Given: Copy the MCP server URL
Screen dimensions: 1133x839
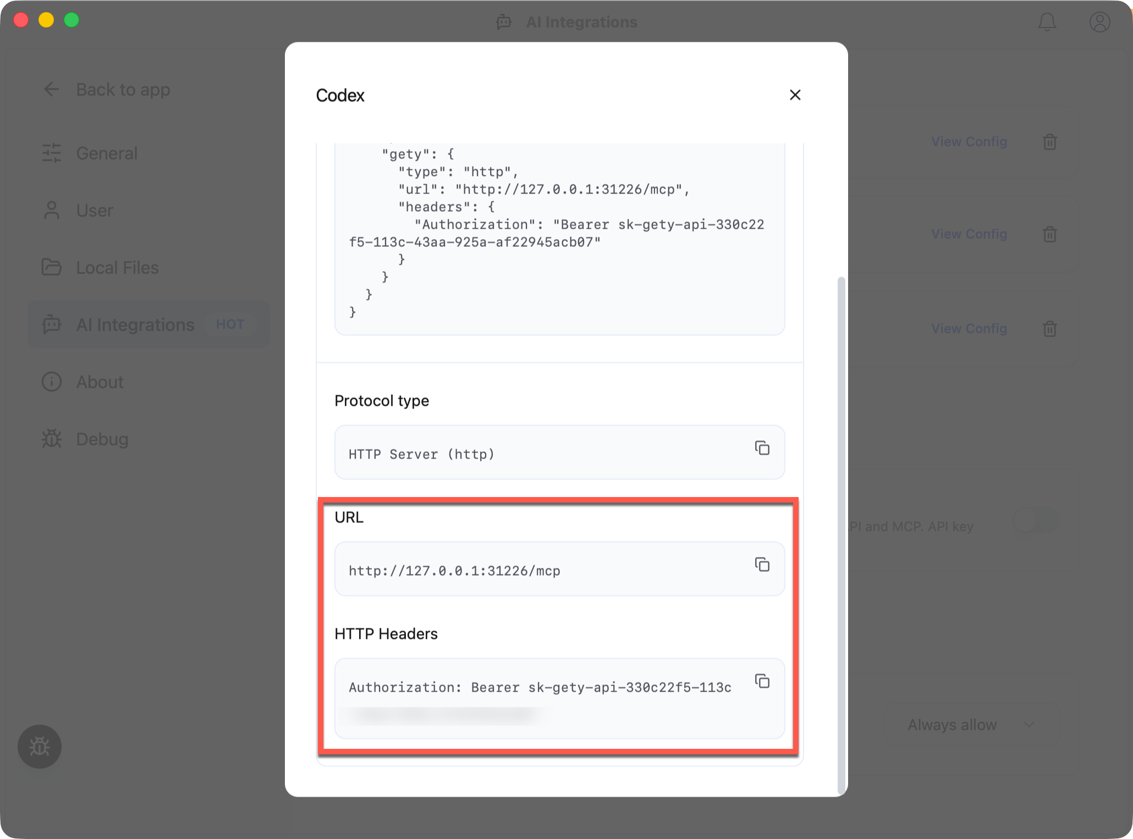Looking at the screenshot, I should click(763, 565).
